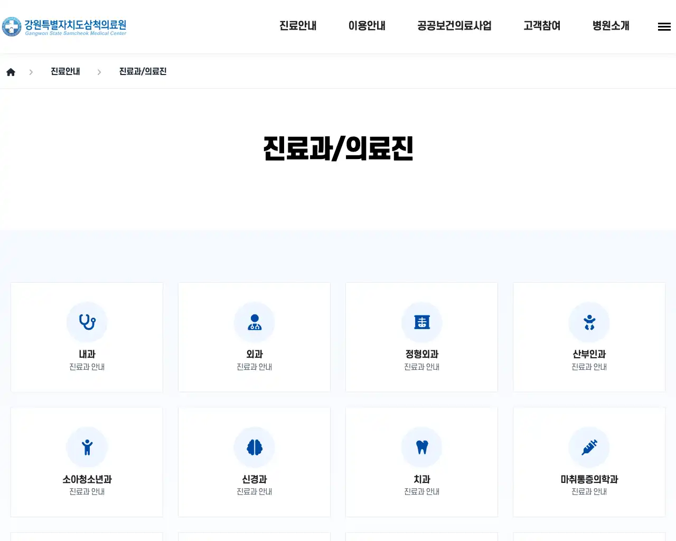Click the 강원특별자치도삼척의료원 logo
This screenshot has height=541, width=676.
pos(64,26)
